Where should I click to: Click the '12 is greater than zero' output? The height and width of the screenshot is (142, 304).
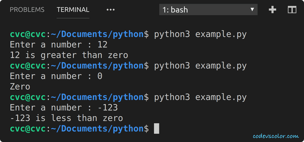click(x=69, y=55)
